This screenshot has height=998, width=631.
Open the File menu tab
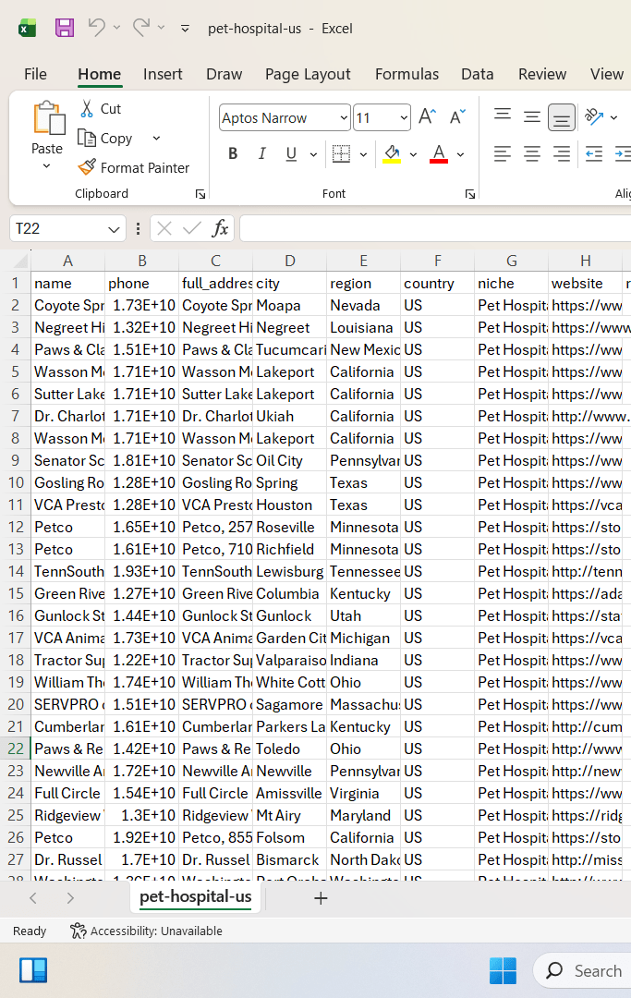pos(36,75)
